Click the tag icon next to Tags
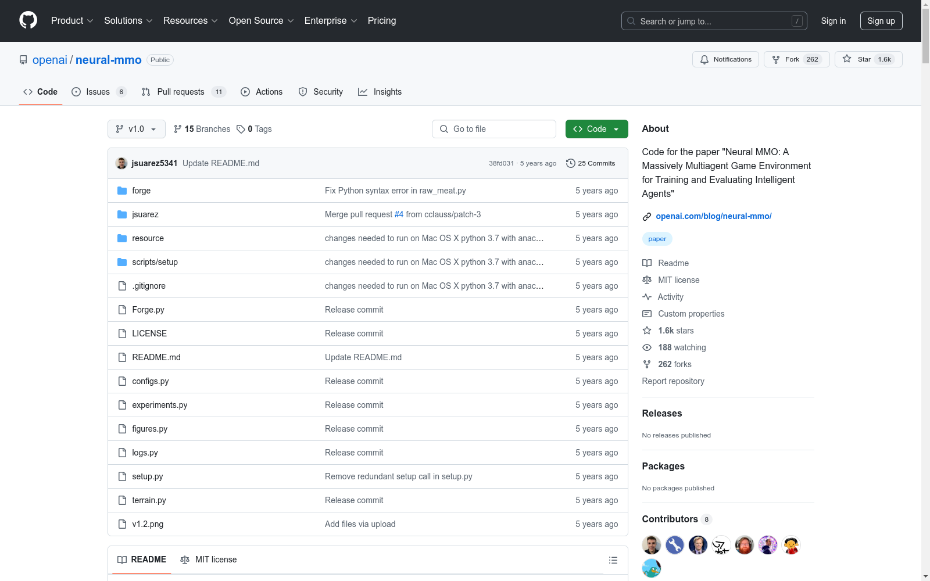 coord(241,129)
